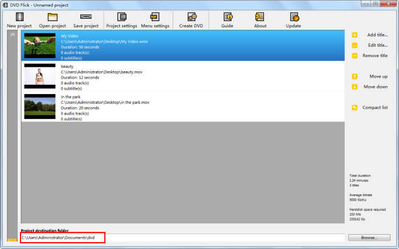Click 'Project destination folder' label
The height and width of the screenshot is (249, 399).
(45, 231)
